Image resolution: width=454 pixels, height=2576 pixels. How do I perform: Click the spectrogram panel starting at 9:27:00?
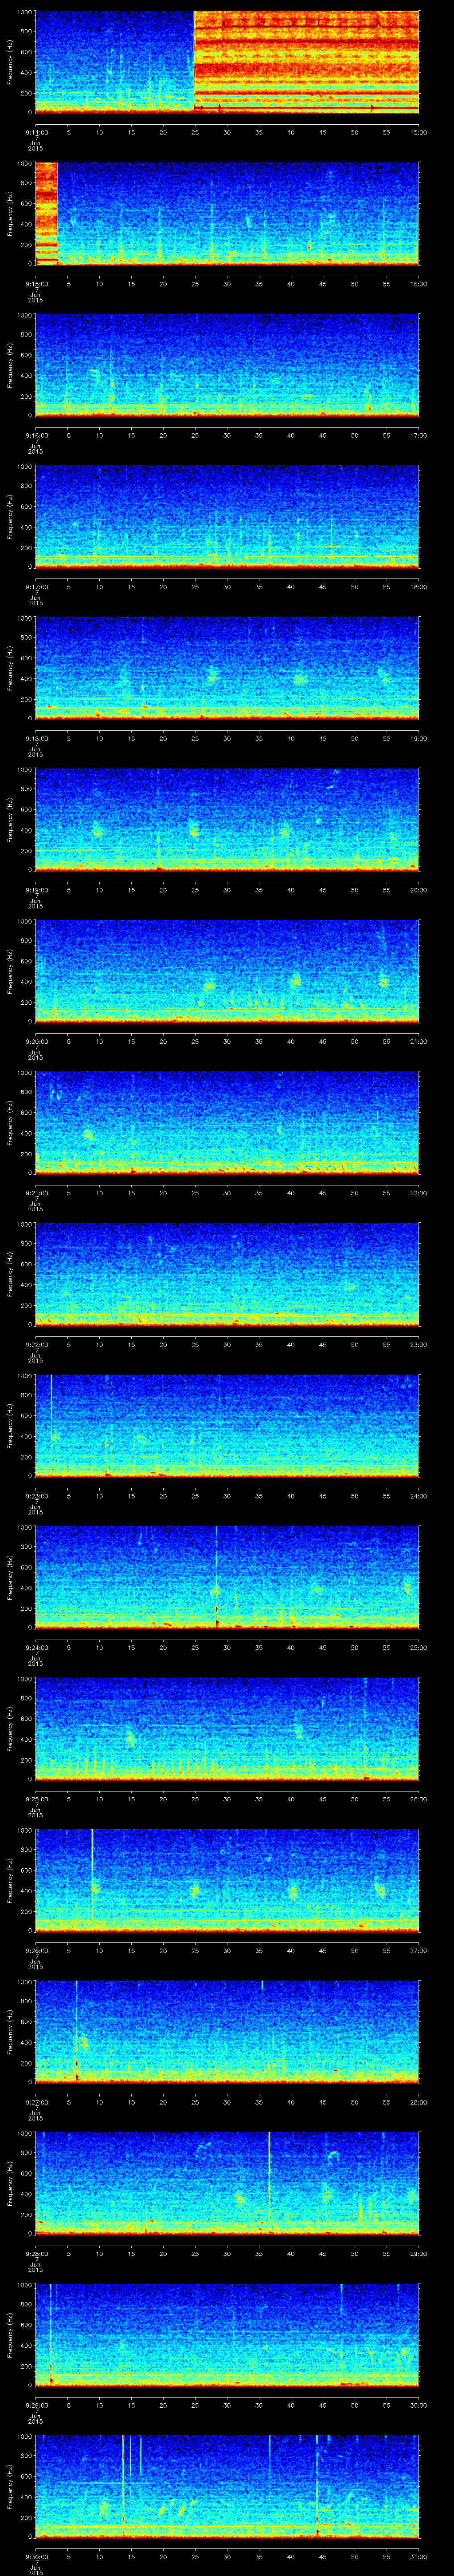(227, 2032)
